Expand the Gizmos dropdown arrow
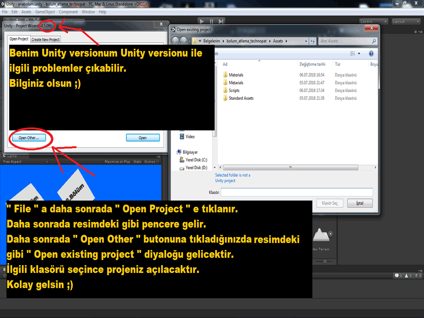Screen dimensions: 424x318 tap(158, 162)
